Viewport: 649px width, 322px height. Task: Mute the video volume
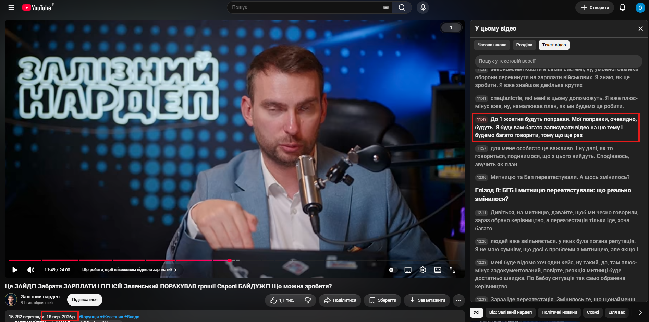coord(31,270)
